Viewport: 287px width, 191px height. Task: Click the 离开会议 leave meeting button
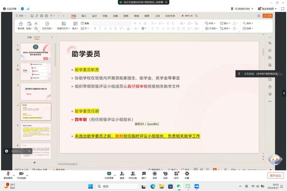275,176
